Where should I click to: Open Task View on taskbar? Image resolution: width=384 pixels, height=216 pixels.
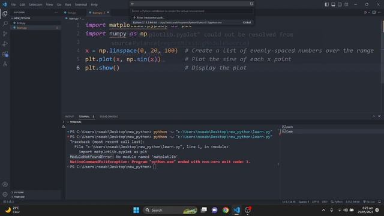[x=204, y=210]
